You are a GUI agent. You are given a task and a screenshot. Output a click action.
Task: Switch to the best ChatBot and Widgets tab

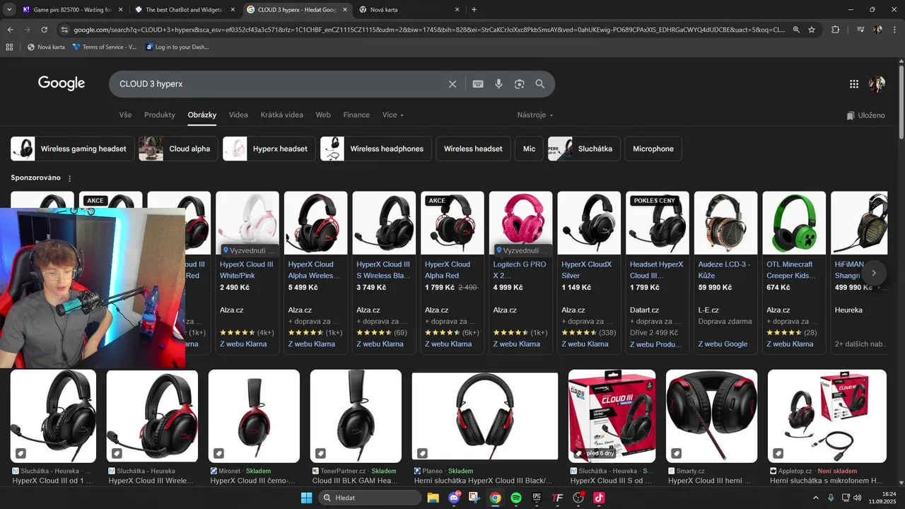(184, 10)
